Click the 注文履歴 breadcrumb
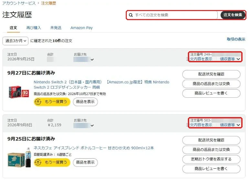This screenshot has height=180, width=249. point(49,3)
